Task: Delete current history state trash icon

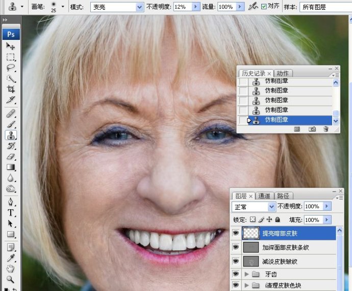Action: 326,129
